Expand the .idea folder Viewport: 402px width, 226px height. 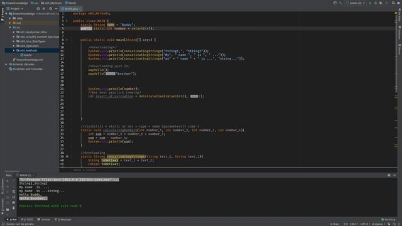click(x=10, y=18)
